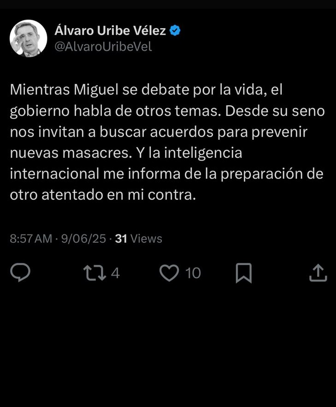
Task: Open the Álvaro Uribe Vélez display name
Action: pyautogui.click(x=110, y=30)
